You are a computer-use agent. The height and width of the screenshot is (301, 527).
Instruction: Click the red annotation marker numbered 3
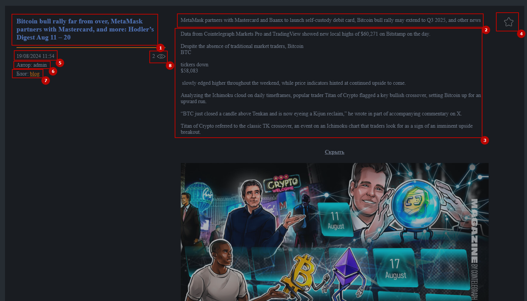point(485,140)
